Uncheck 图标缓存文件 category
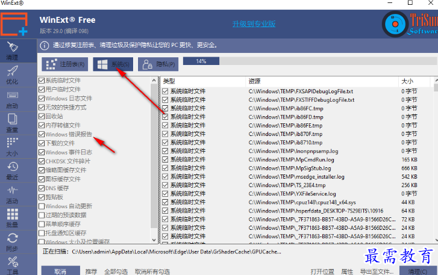 coord(42,179)
